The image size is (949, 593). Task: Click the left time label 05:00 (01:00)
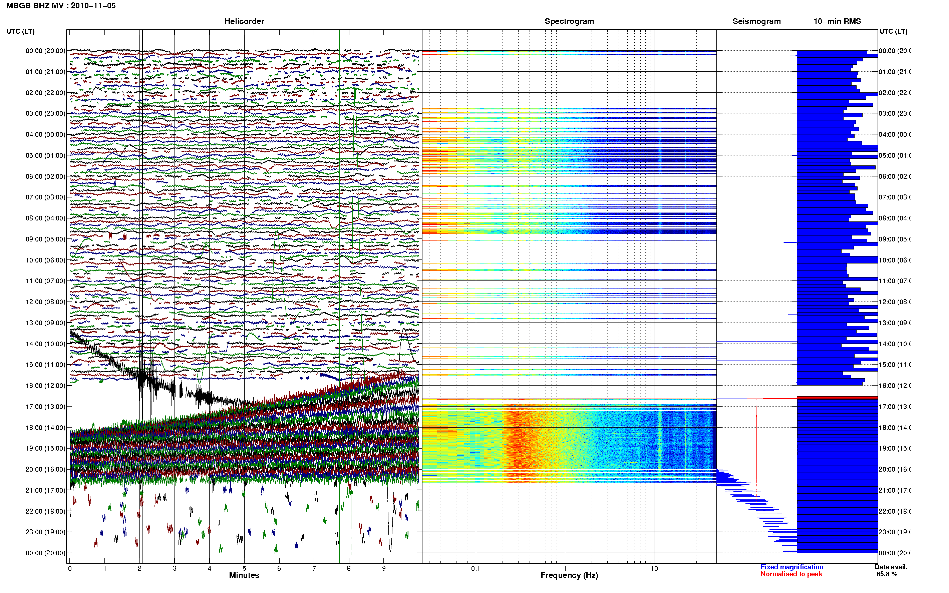pos(45,155)
